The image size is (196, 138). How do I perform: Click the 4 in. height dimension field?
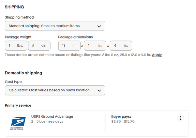121,46
